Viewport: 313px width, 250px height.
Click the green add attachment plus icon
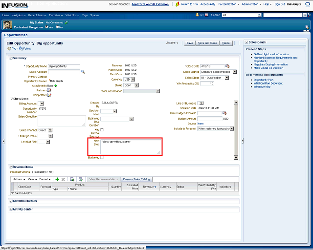56,85
